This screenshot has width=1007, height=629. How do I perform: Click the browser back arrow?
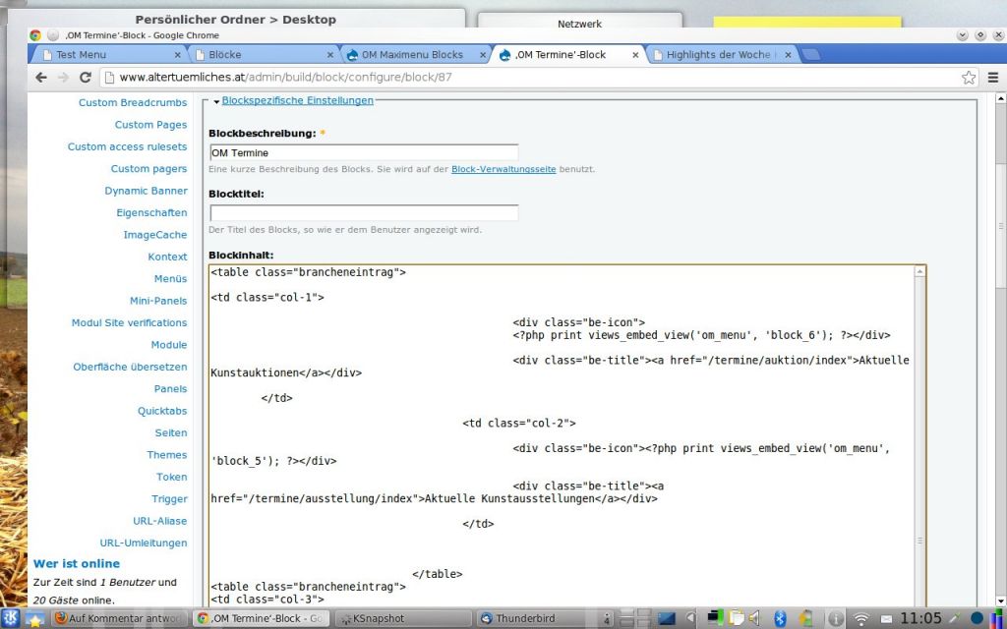pos(42,77)
